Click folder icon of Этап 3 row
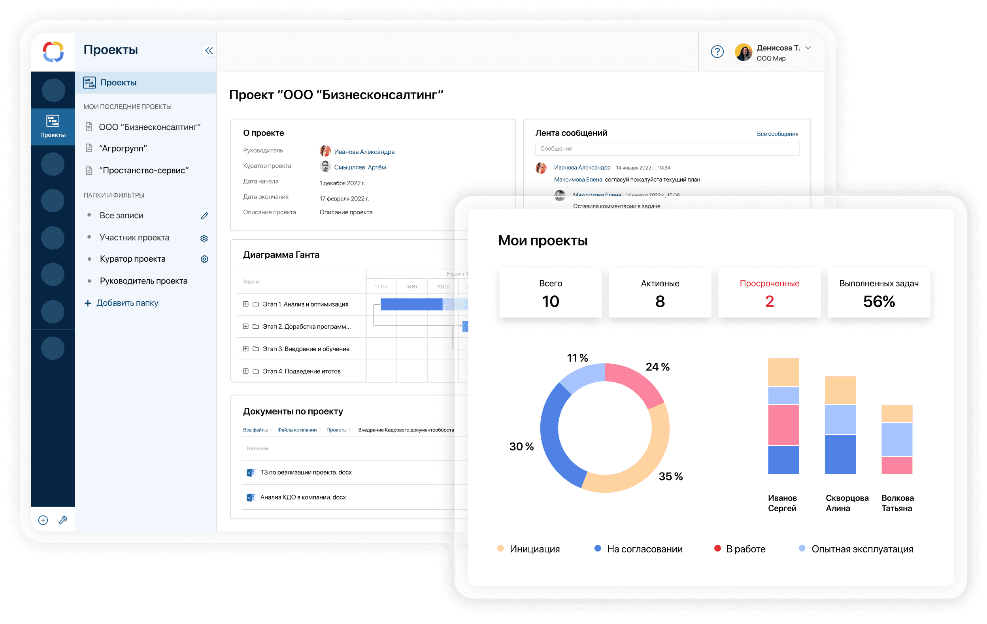The width and height of the screenshot is (987, 624). click(256, 349)
